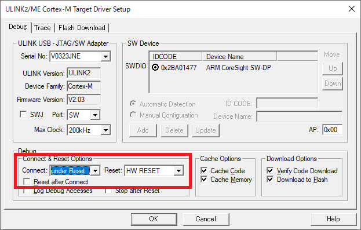This screenshot has height=230, width=361.
Task: Open the Serial No dropdown
Action: coord(105,56)
